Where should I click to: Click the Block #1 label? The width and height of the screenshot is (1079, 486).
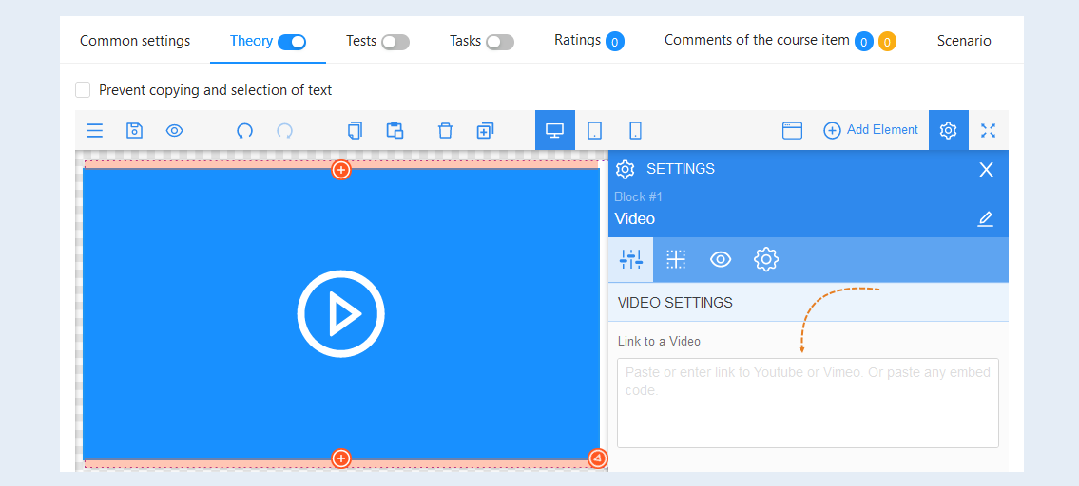638,196
